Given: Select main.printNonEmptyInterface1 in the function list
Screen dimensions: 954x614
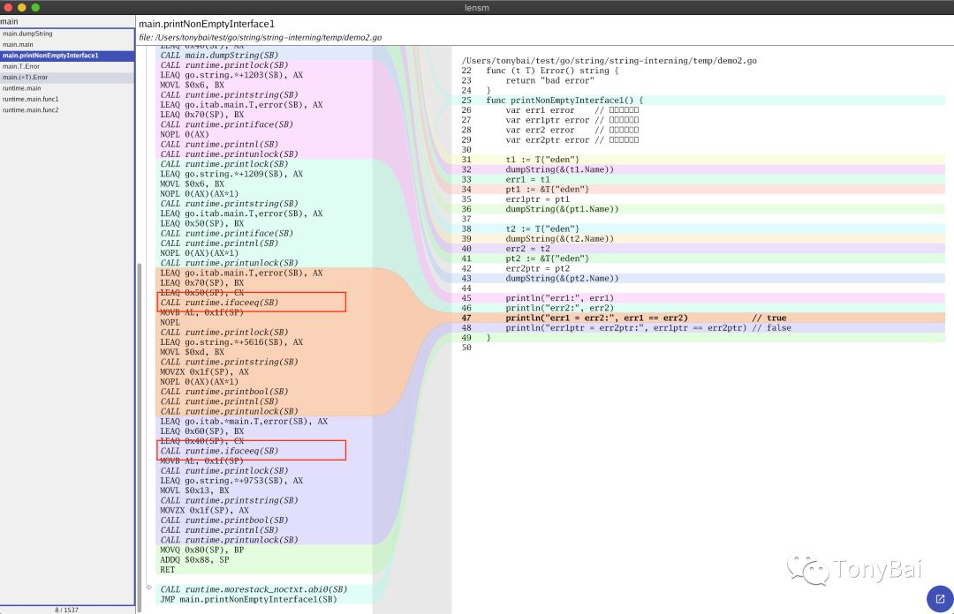Looking at the screenshot, I should pyautogui.click(x=67, y=56).
